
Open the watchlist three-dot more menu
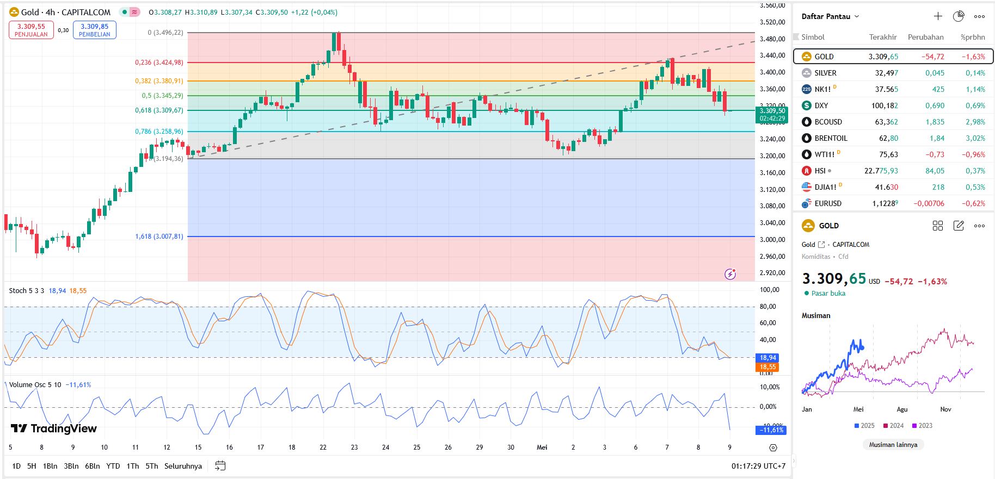979,16
